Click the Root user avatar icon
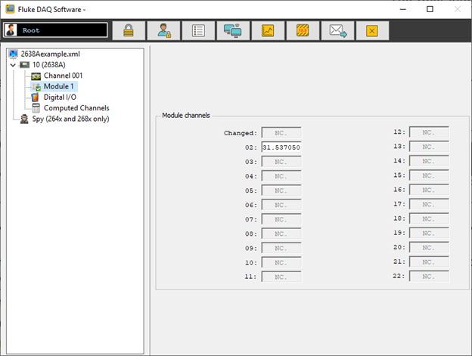The width and height of the screenshot is (472, 356). [11, 30]
